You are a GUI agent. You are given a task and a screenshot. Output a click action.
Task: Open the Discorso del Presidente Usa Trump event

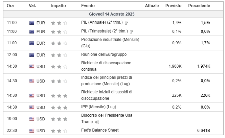(x=107, y=118)
